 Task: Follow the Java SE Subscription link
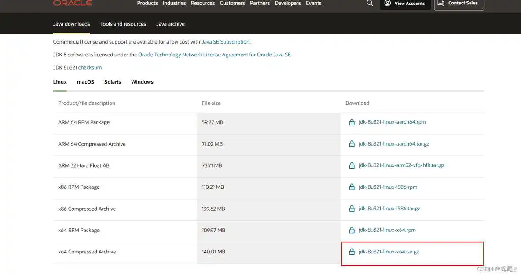[225, 42]
